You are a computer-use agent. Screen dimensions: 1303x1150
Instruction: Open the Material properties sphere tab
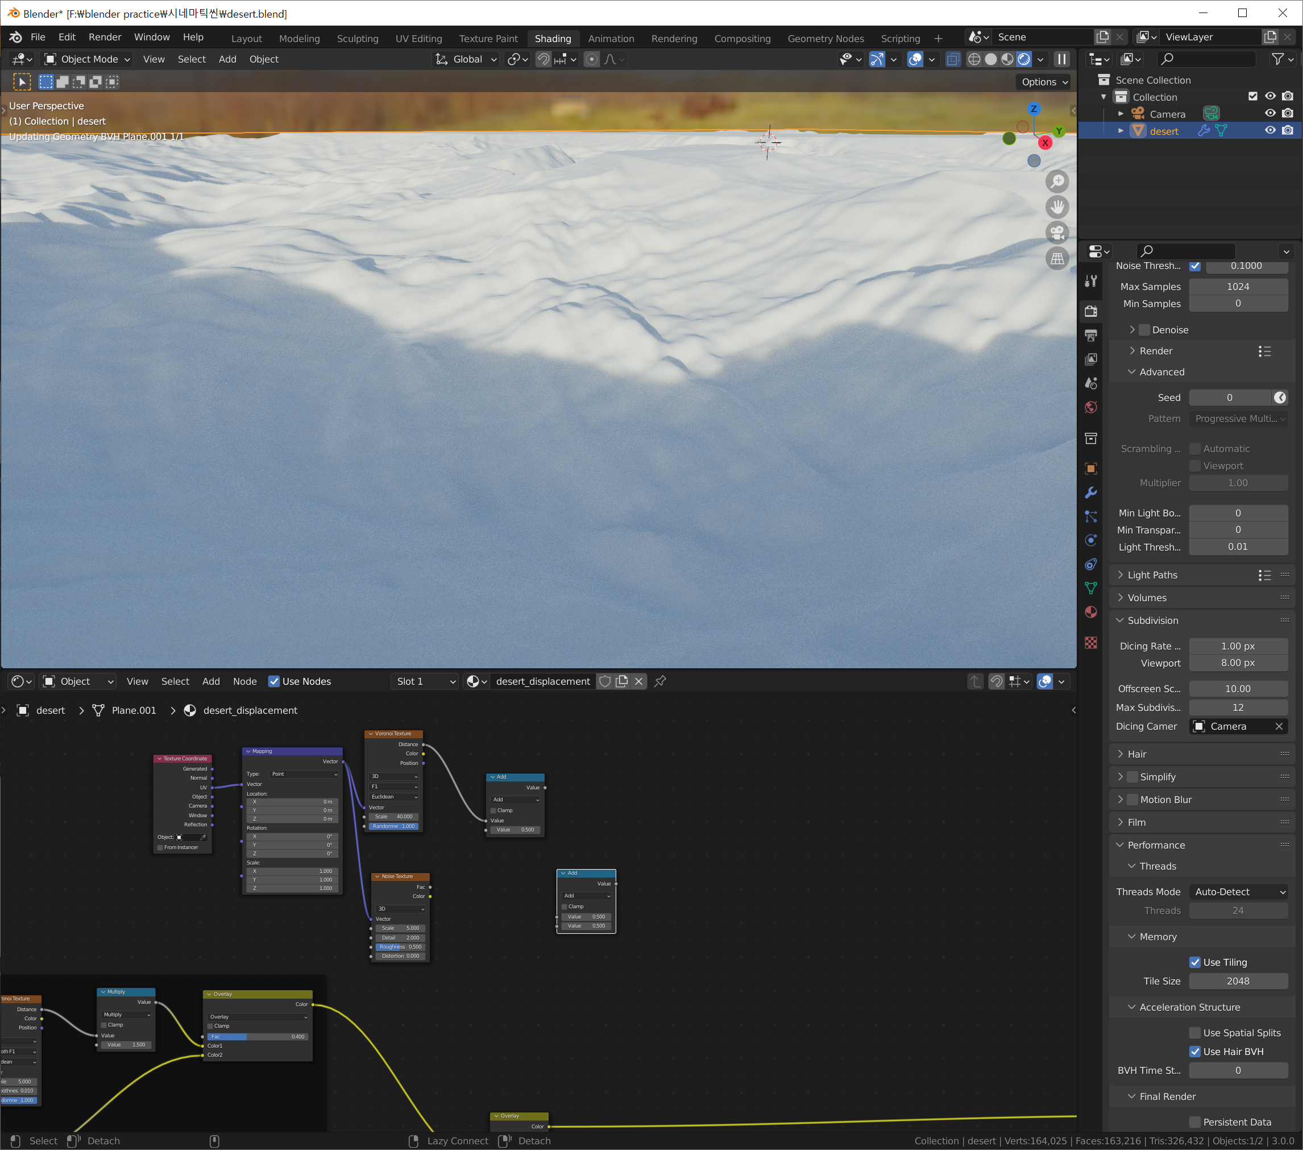point(1091,613)
